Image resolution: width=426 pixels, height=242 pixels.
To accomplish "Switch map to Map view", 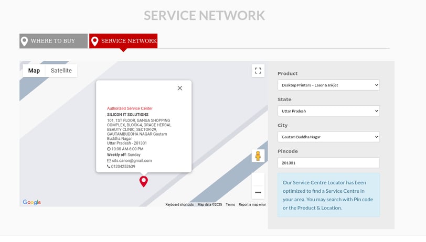I will click(x=34, y=71).
